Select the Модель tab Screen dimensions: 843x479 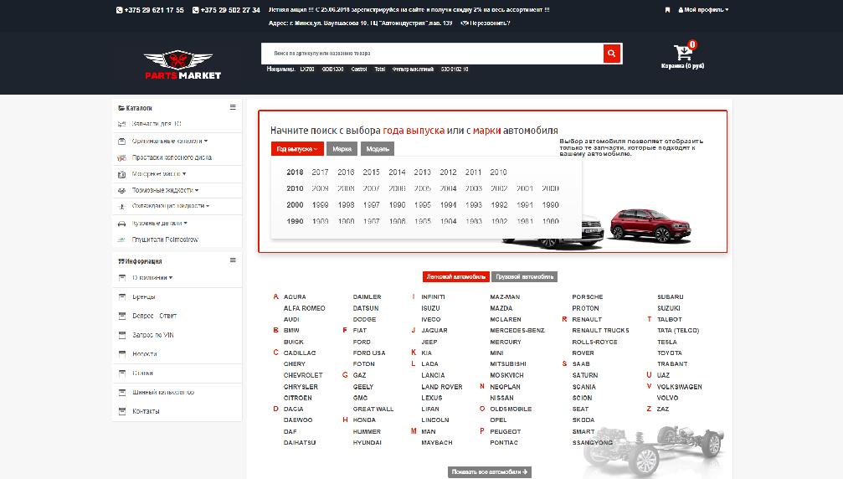tap(378, 149)
